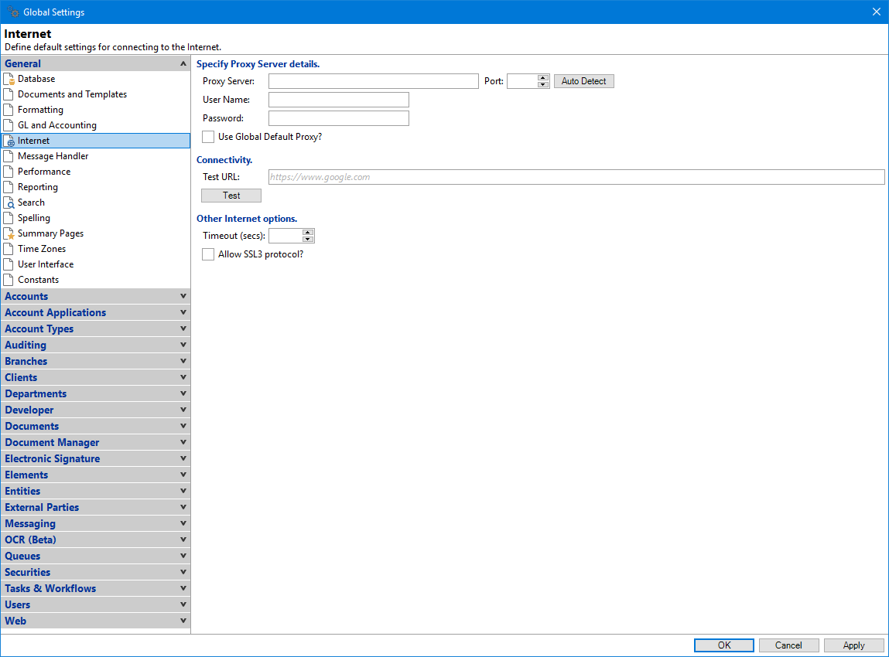Click the Proxy Server input field
This screenshot has height=657, width=889.
tap(374, 81)
